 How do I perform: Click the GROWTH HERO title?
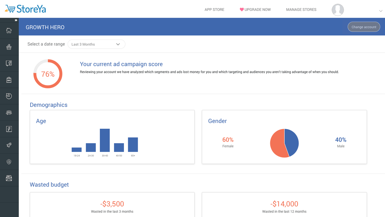click(x=45, y=27)
